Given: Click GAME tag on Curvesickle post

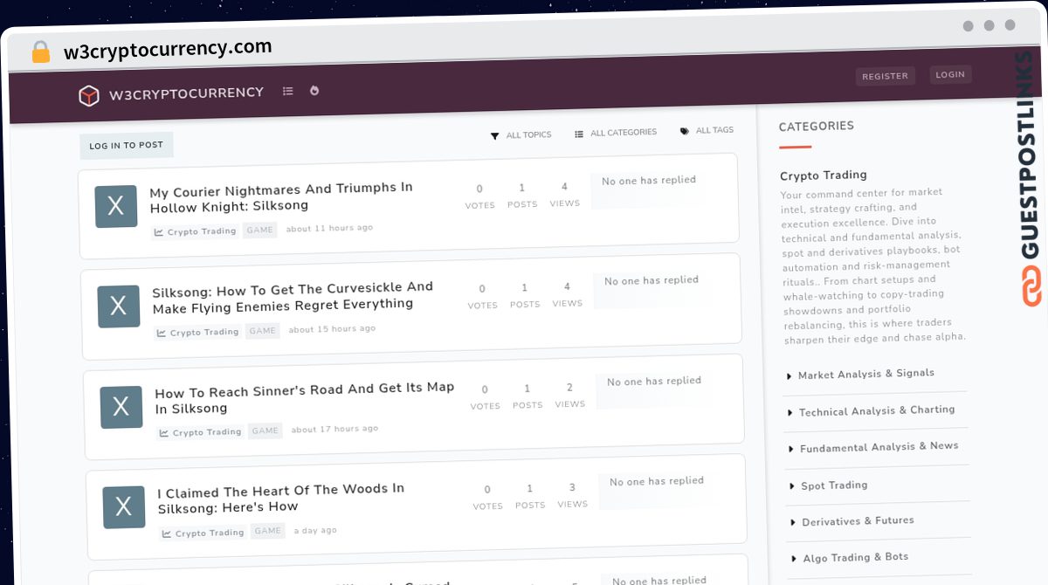Looking at the screenshot, I should tap(263, 330).
